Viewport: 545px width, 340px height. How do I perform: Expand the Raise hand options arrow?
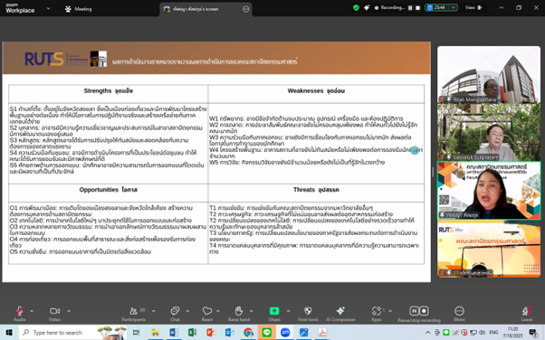(252, 311)
